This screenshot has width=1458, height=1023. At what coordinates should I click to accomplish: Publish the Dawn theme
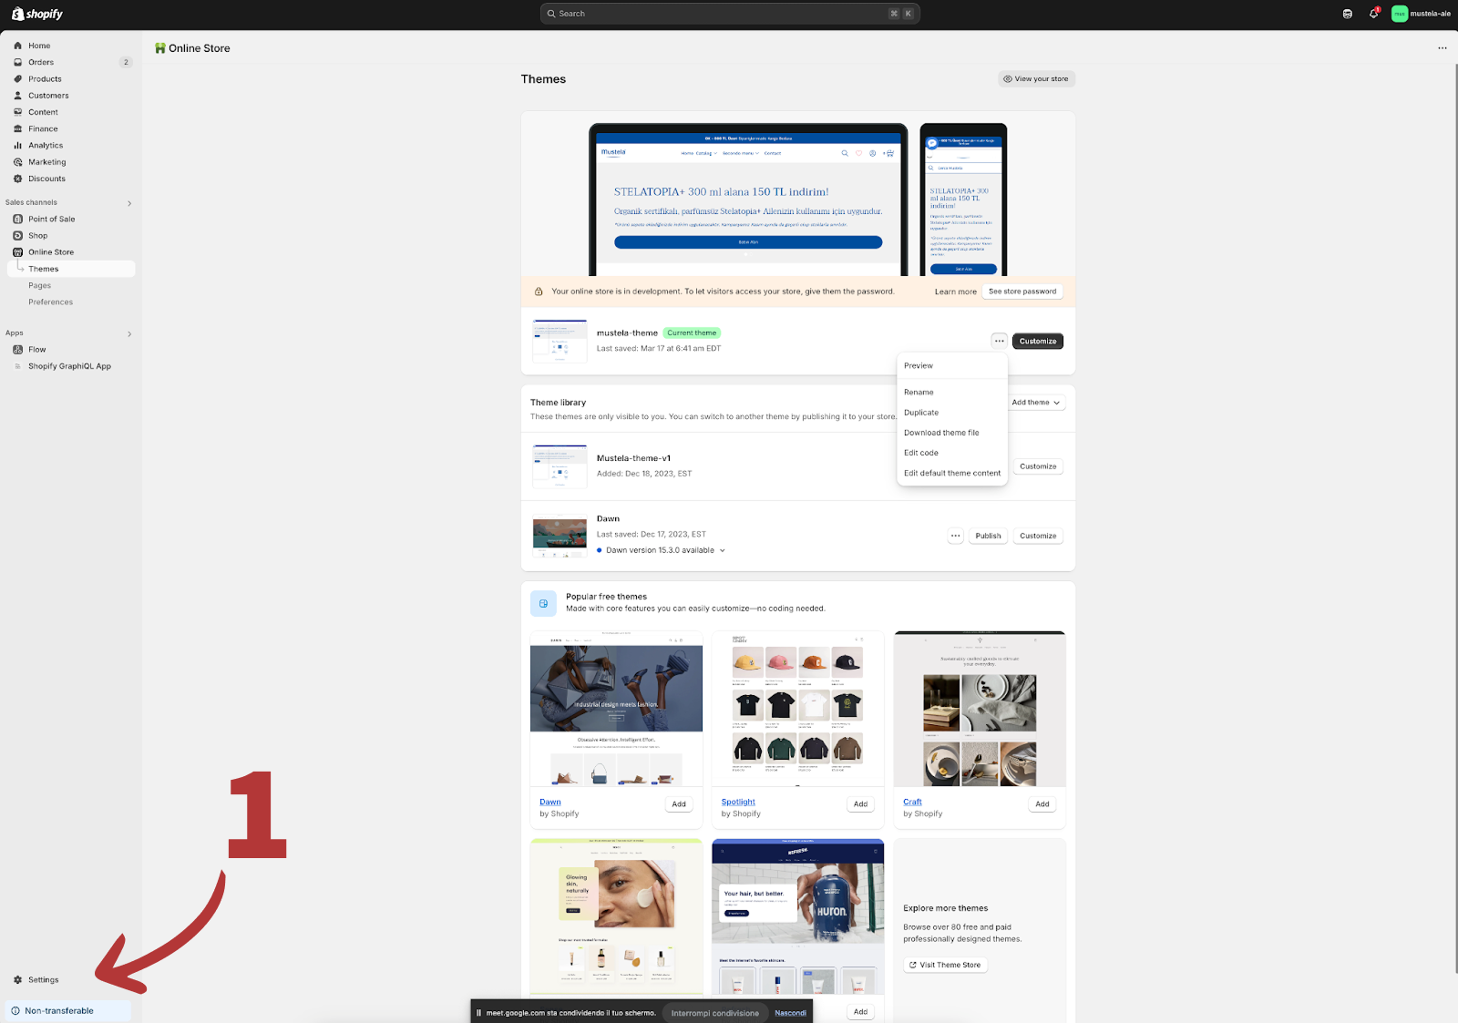(x=988, y=536)
